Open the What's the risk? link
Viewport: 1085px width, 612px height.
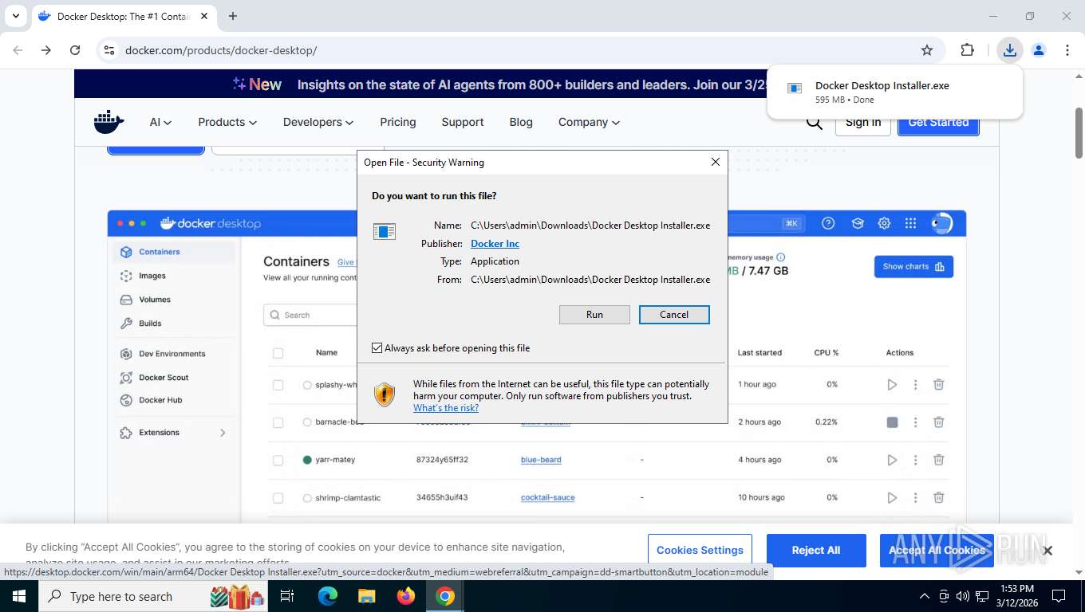tap(446, 408)
